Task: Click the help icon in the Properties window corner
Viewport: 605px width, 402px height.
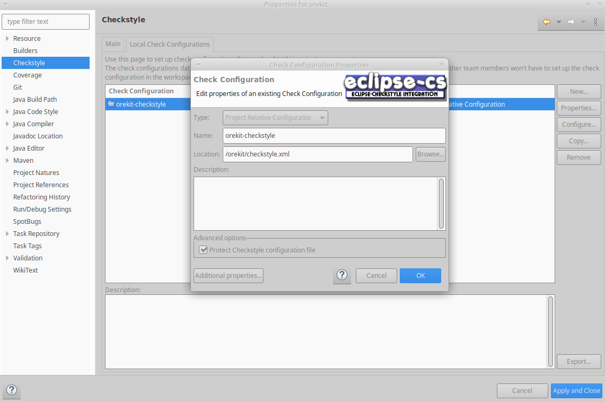Action: tap(11, 390)
